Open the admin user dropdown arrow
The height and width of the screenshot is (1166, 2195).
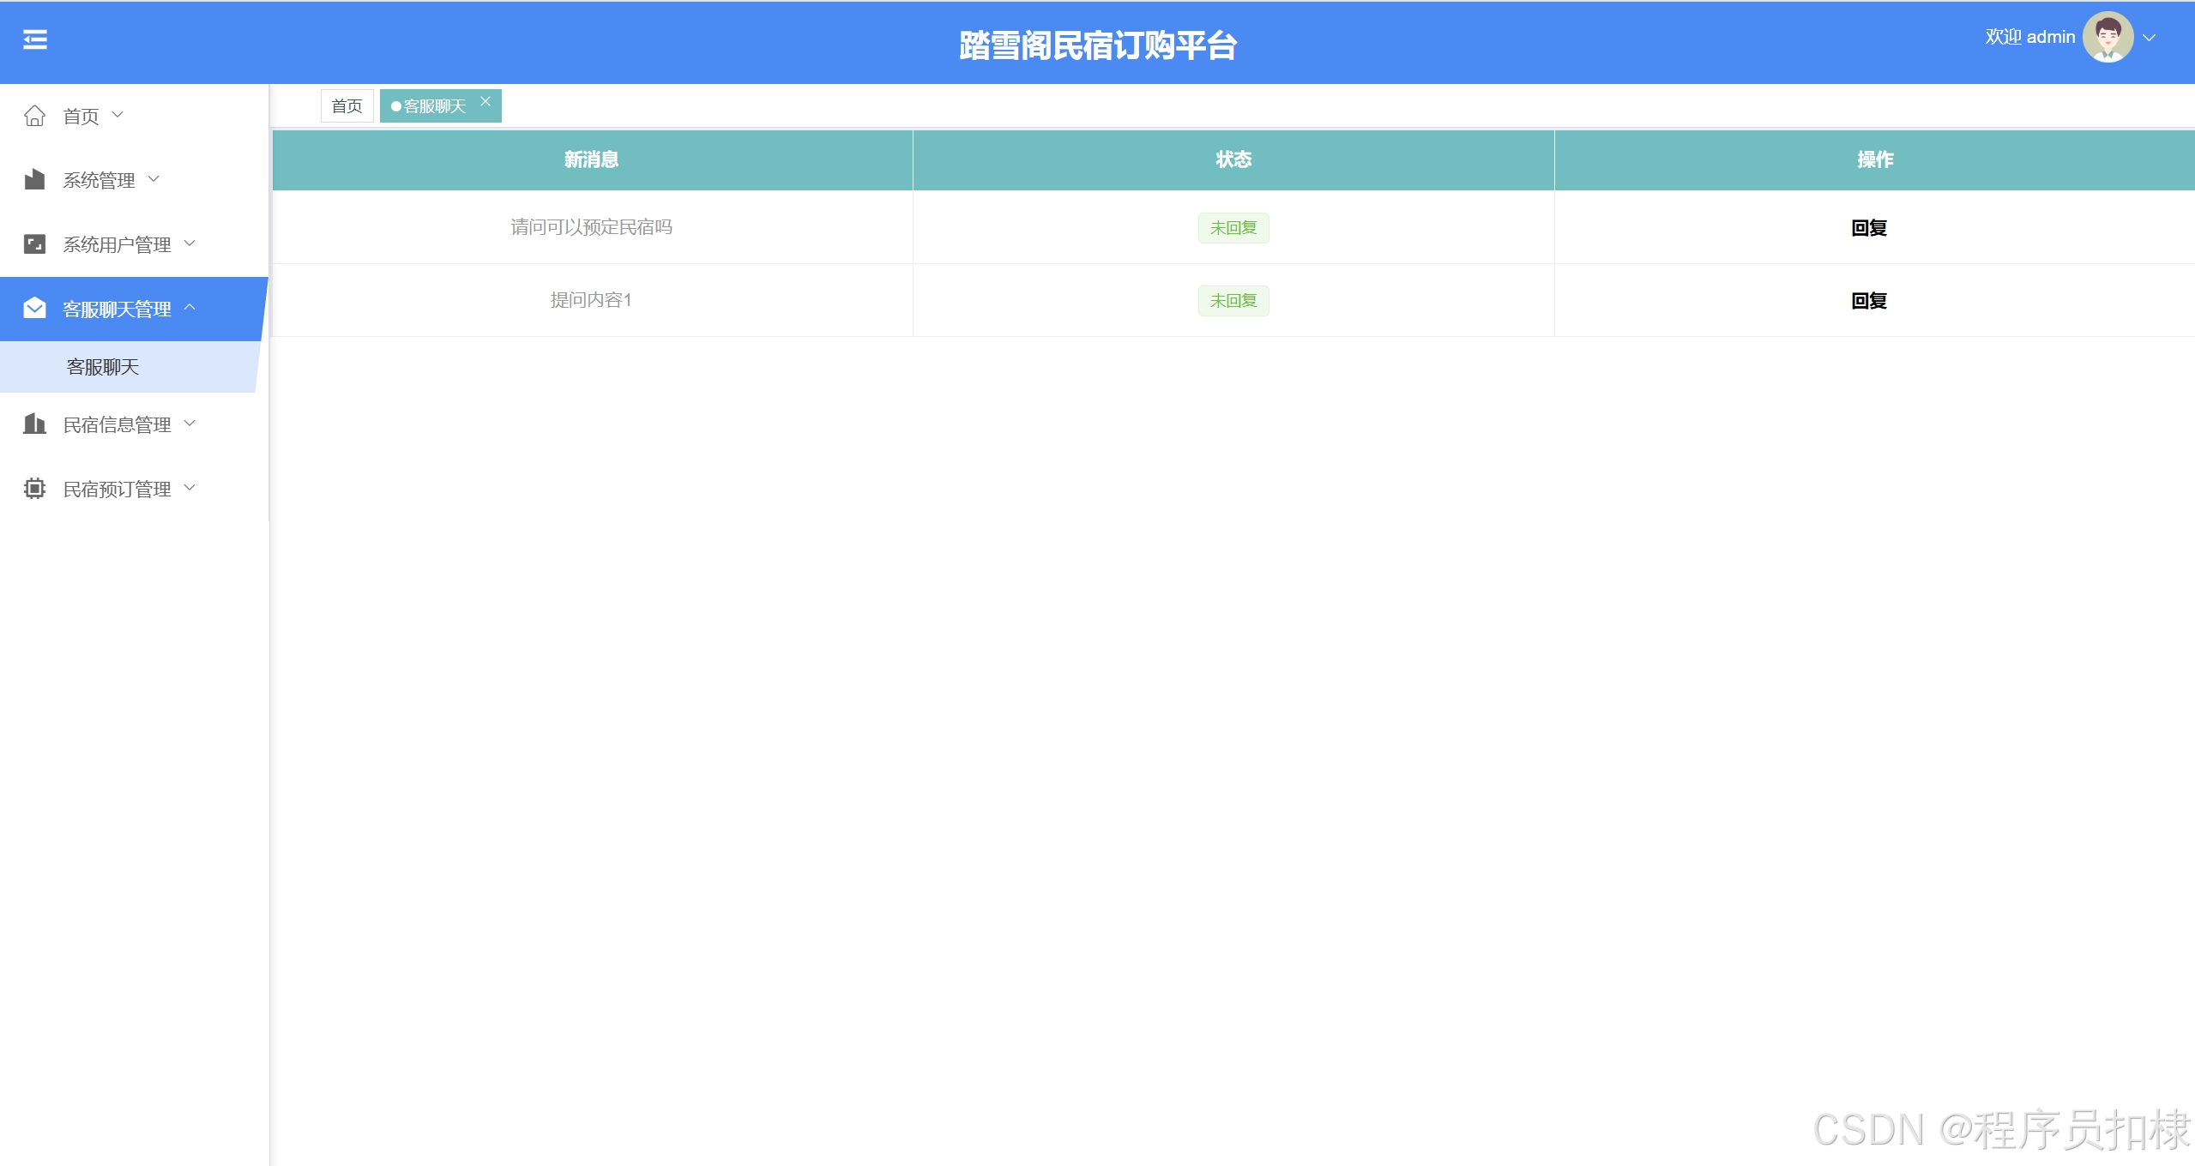tap(2149, 38)
